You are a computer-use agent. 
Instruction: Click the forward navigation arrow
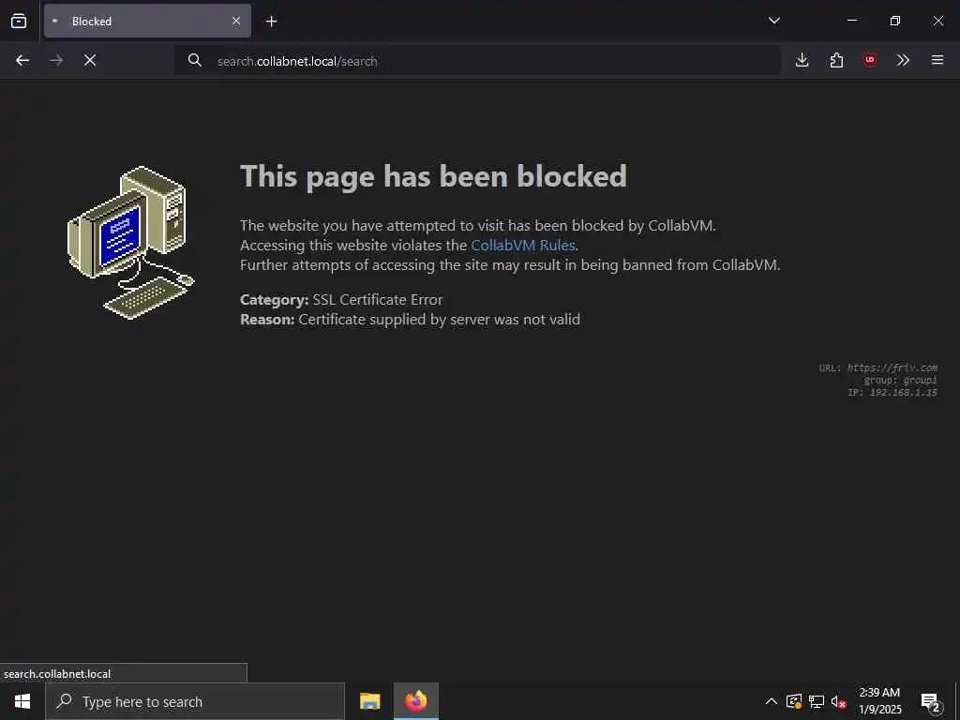click(x=56, y=60)
